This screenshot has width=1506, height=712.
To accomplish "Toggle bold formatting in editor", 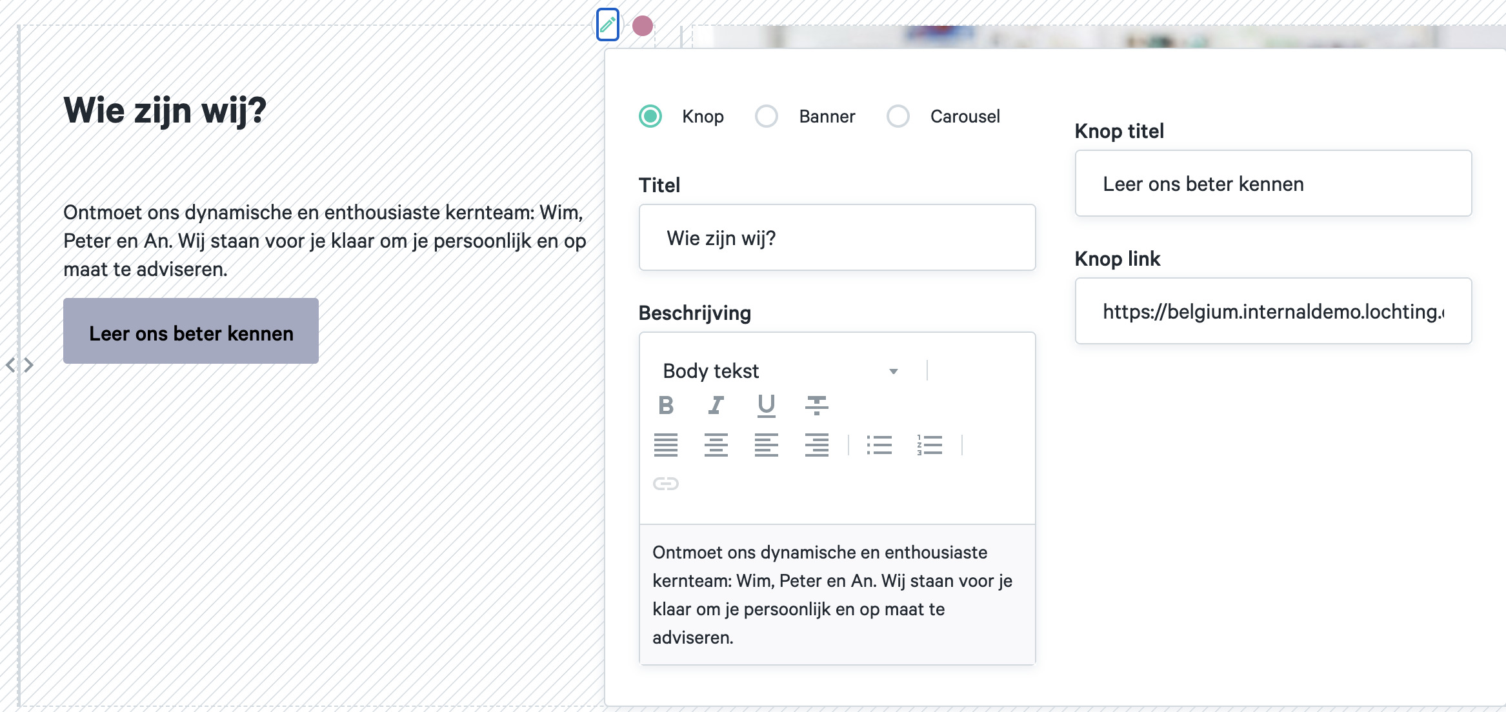I will coord(666,405).
